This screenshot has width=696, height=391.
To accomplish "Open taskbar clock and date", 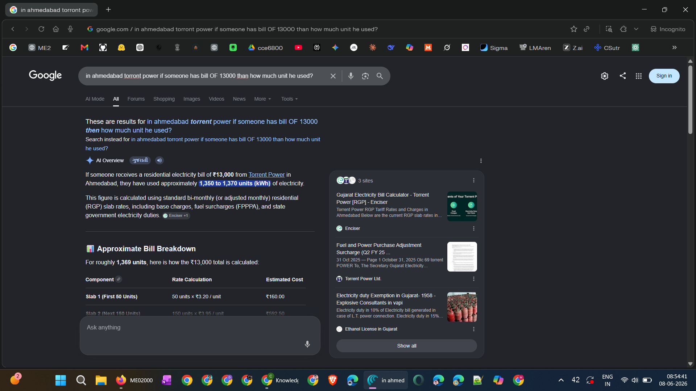I will point(673,380).
